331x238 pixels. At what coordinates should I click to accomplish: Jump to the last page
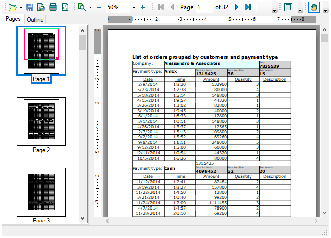(x=248, y=8)
